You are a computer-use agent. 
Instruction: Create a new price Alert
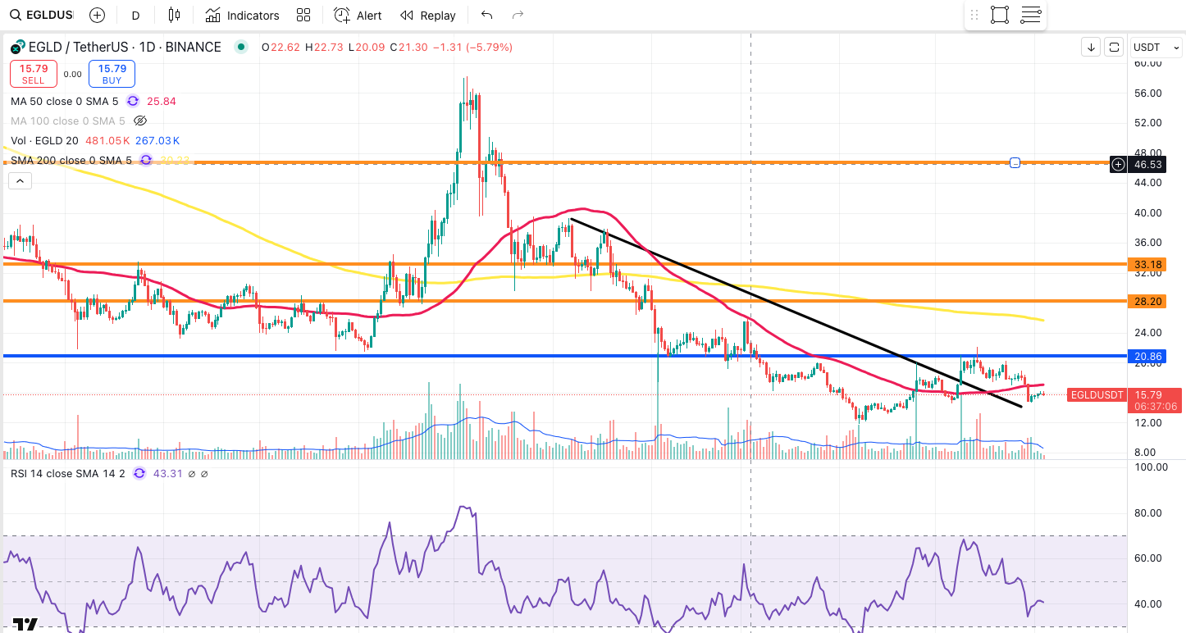pos(358,15)
